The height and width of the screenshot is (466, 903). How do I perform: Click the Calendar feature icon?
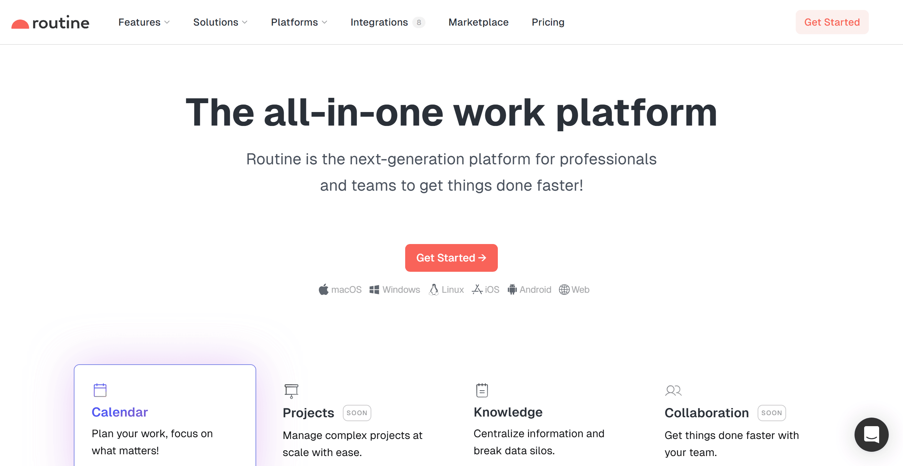(x=100, y=390)
